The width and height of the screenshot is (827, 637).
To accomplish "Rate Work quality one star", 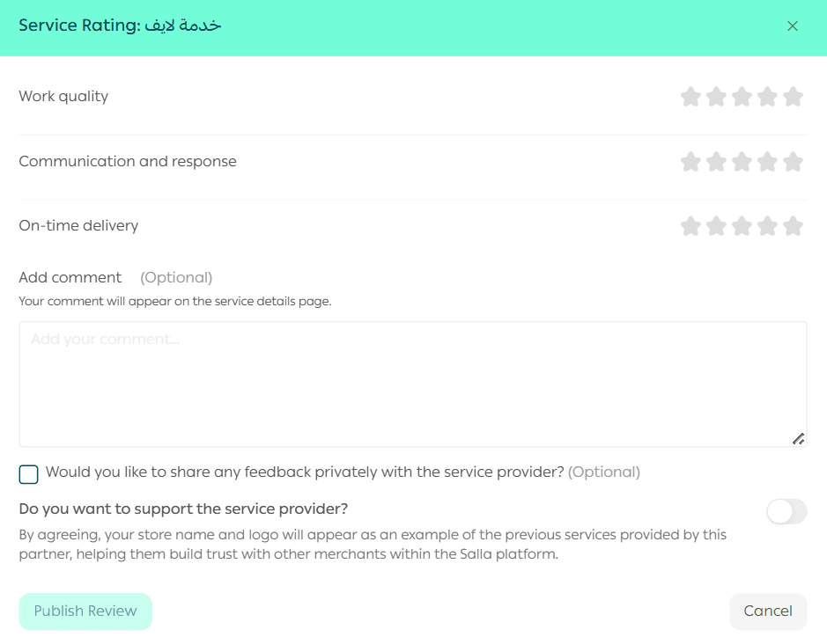I will tap(690, 97).
